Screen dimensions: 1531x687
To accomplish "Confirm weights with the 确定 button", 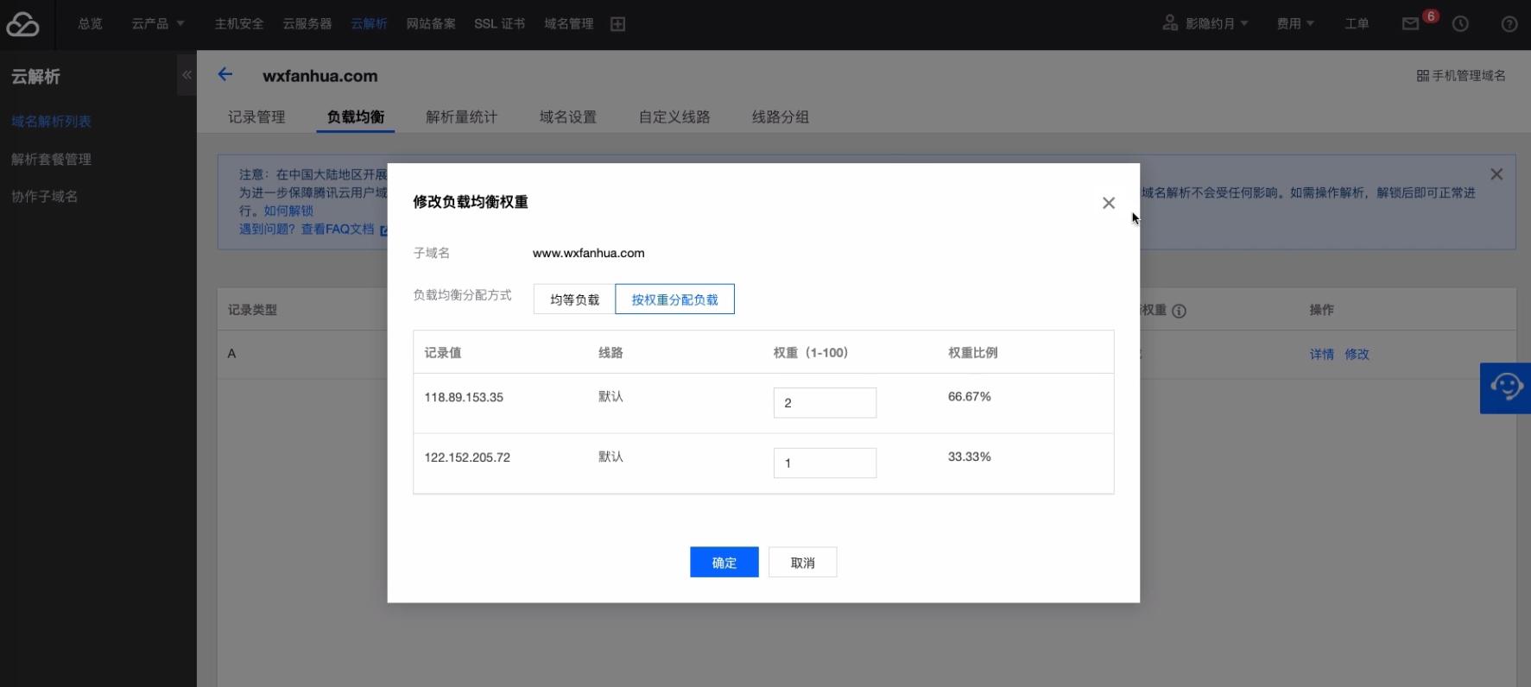I will [724, 562].
